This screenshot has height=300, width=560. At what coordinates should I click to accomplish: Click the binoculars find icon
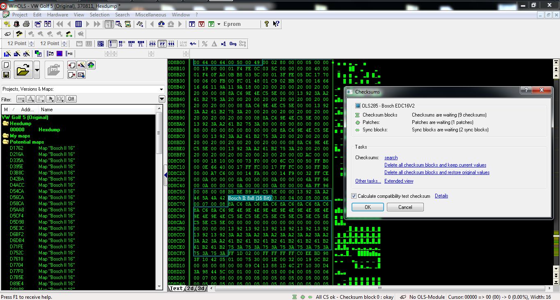[161, 24]
